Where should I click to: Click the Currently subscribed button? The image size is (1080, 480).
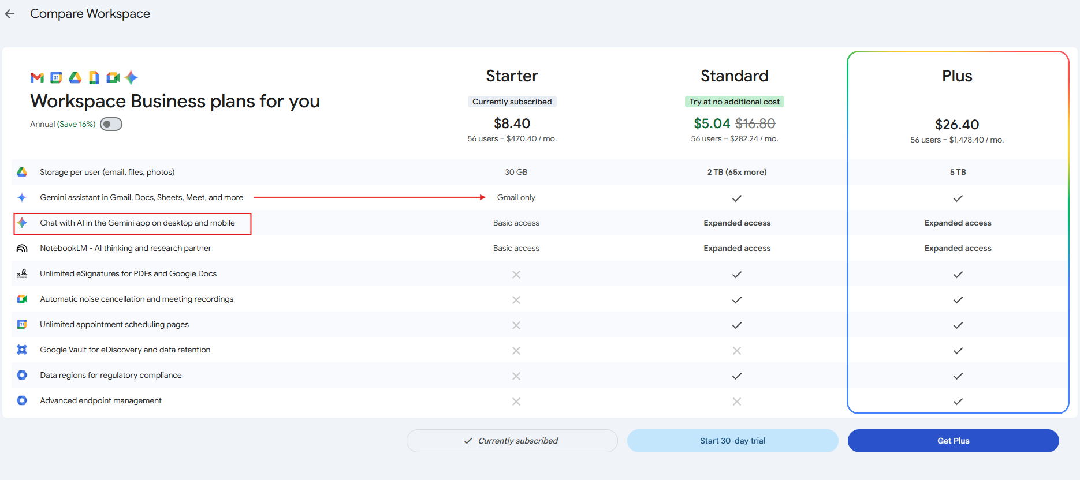pos(512,441)
